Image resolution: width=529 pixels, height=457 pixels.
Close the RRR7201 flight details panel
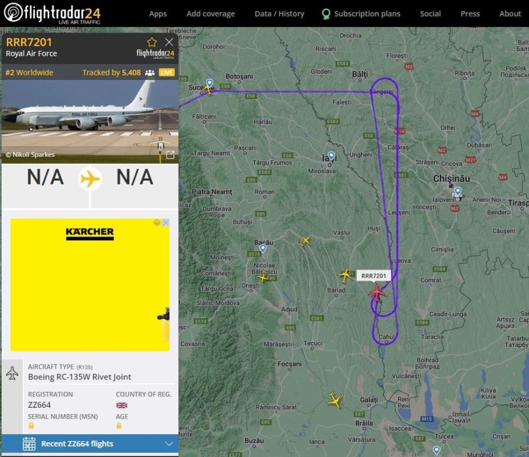169,42
